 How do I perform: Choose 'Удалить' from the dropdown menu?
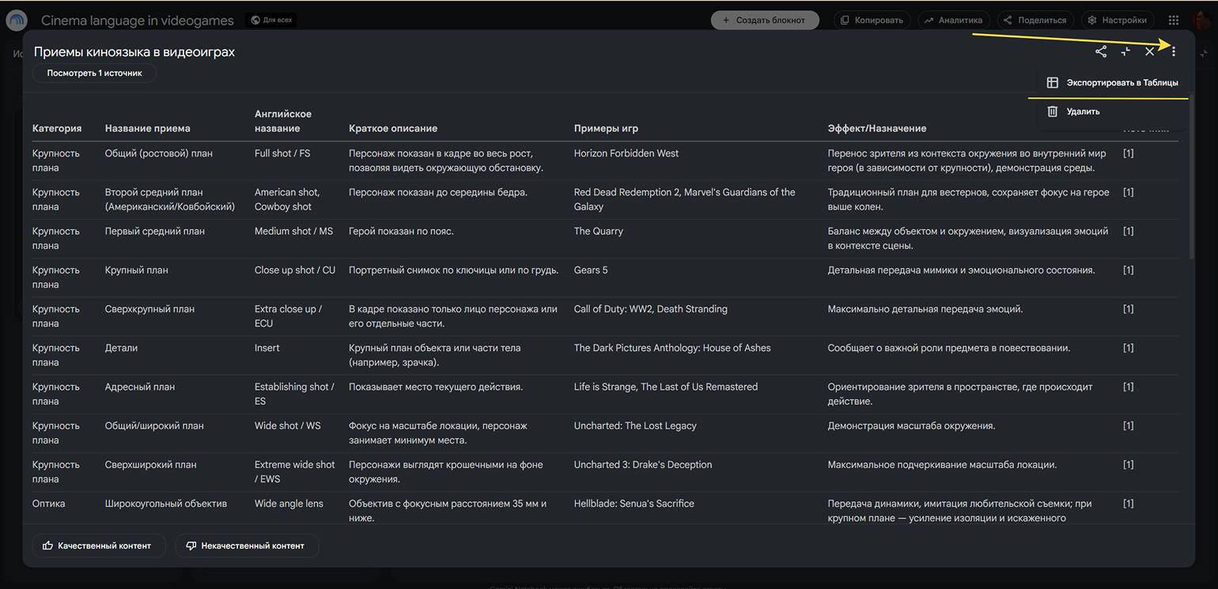click(1111, 111)
